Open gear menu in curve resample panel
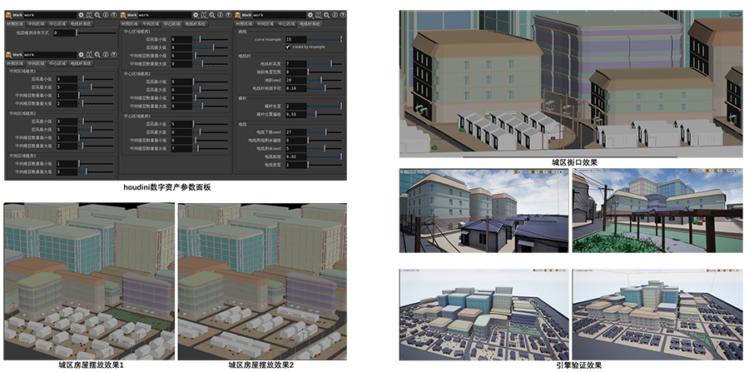Screen dimensions: 749x372 [311, 15]
